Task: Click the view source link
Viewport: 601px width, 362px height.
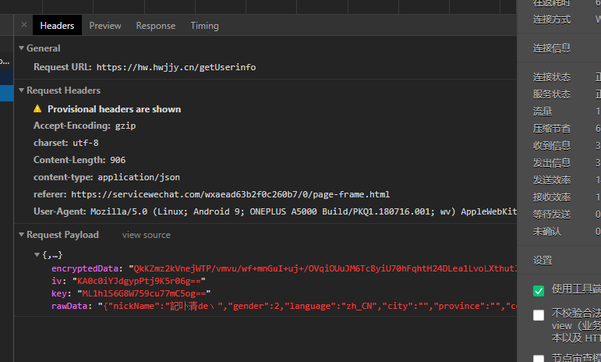Action: point(146,235)
